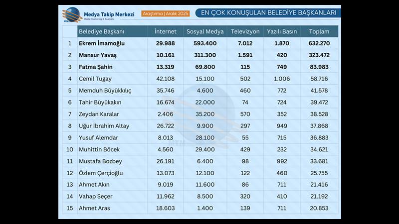Viewport: 399px width, 224px height.
Task: Select the Yazılı Basın column header
Action: (x=282, y=31)
